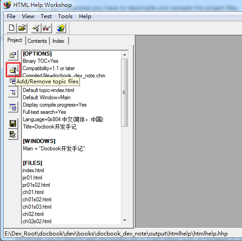Select the 'Default Window=Main' line
Image resolution: width=242 pixels, height=241 pixels.
click(x=47, y=97)
